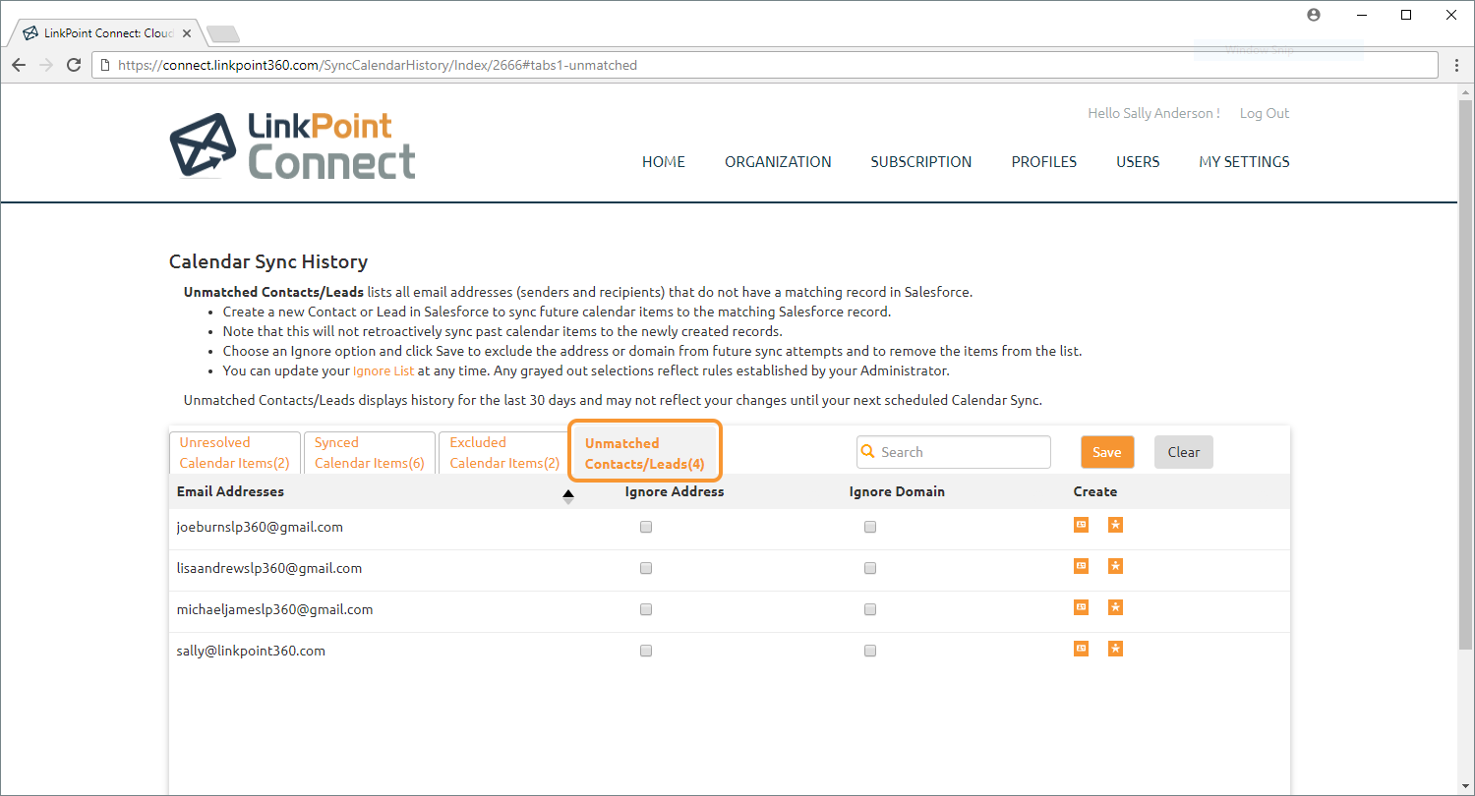Open Synced Calendar Items tab
The height and width of the screenshot is (796, 1475).
tap(370, 452)
